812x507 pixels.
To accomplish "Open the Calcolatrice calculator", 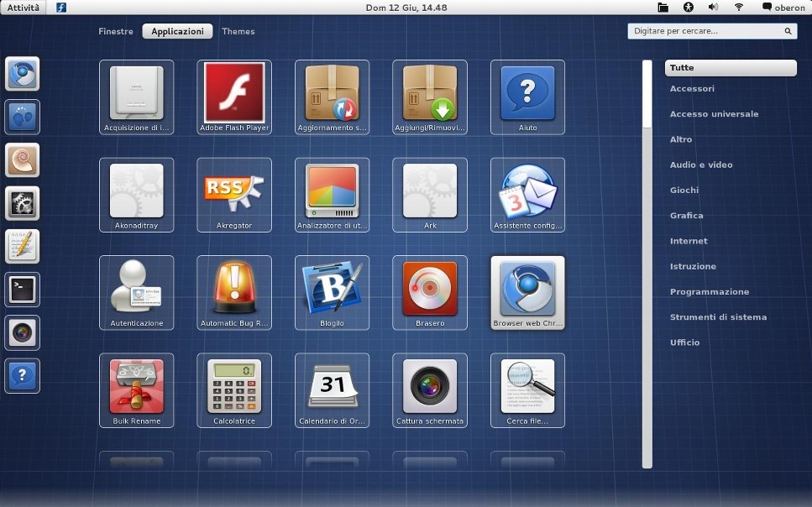I will click(234, 390).
